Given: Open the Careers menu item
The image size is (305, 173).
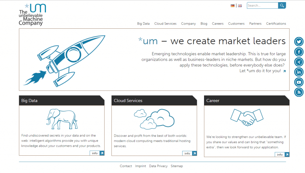Looking at the screenshot, I should pos(218,24).
